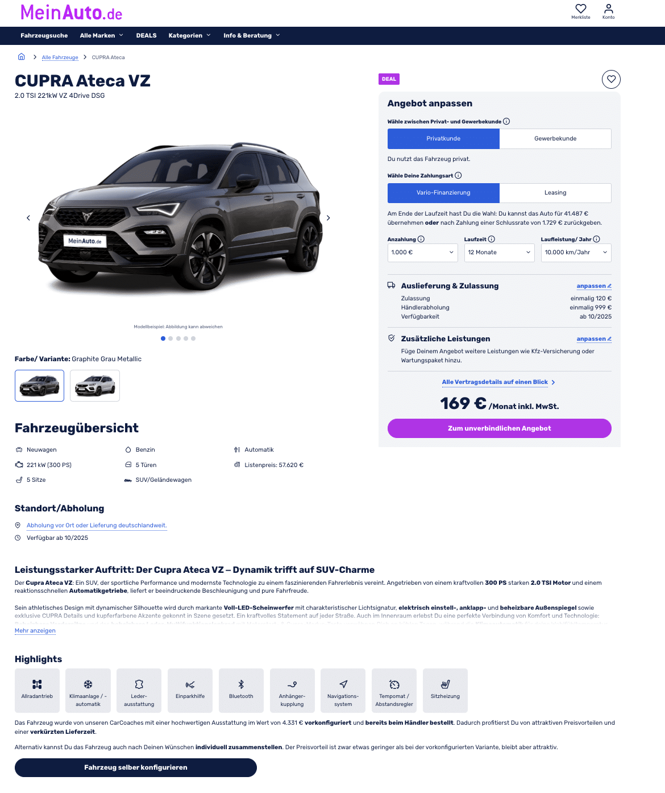
Task: Show previous car image with left arrow
Action: (x=28, y=218)
